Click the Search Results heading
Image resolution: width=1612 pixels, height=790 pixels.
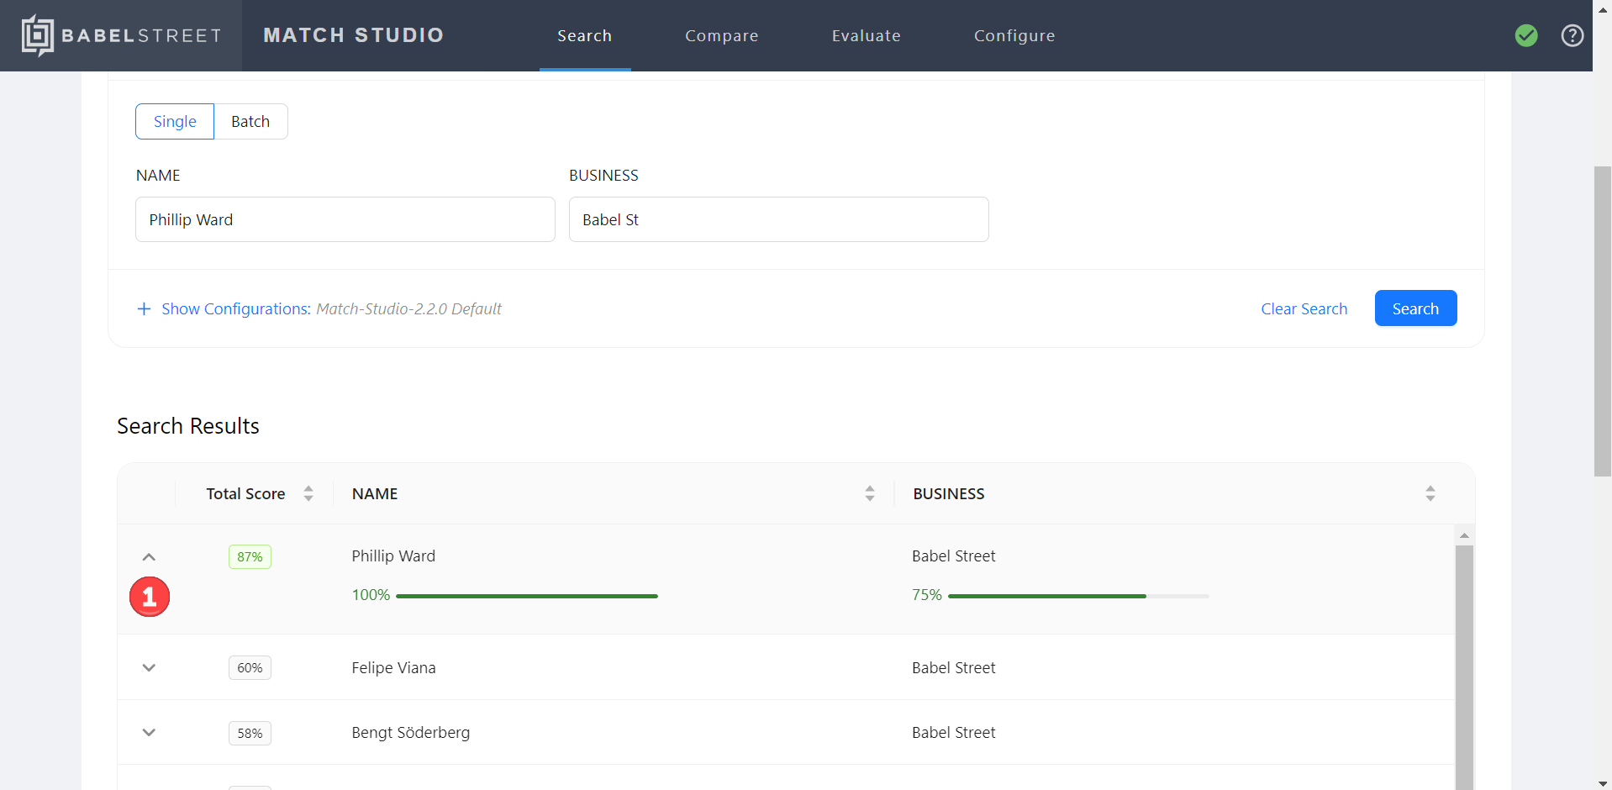pyautogui.click(x=188, y=426)
